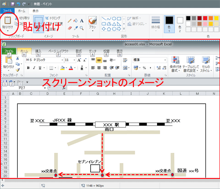Viewport: 220px width, 189px height.
Task: Click Excel column header G
Action: [x=98, y=93]
